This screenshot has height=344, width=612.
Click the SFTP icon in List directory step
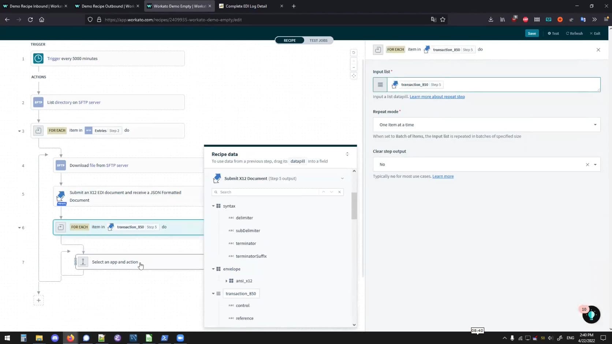pos(38,102)
